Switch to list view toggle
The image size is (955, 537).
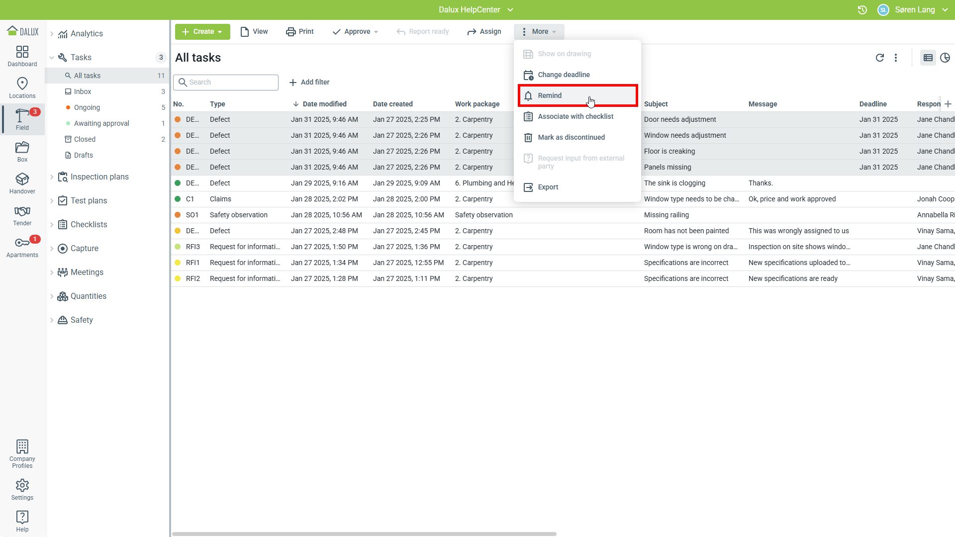point(928,58)
